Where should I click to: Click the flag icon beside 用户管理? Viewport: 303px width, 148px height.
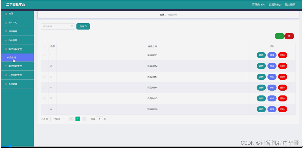6,32
